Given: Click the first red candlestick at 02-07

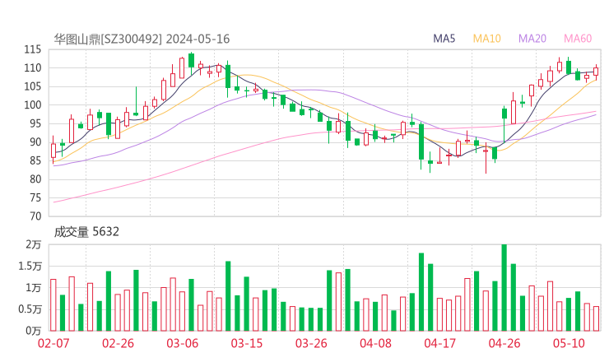Looking at the screenshot, I should pos(53,151).
